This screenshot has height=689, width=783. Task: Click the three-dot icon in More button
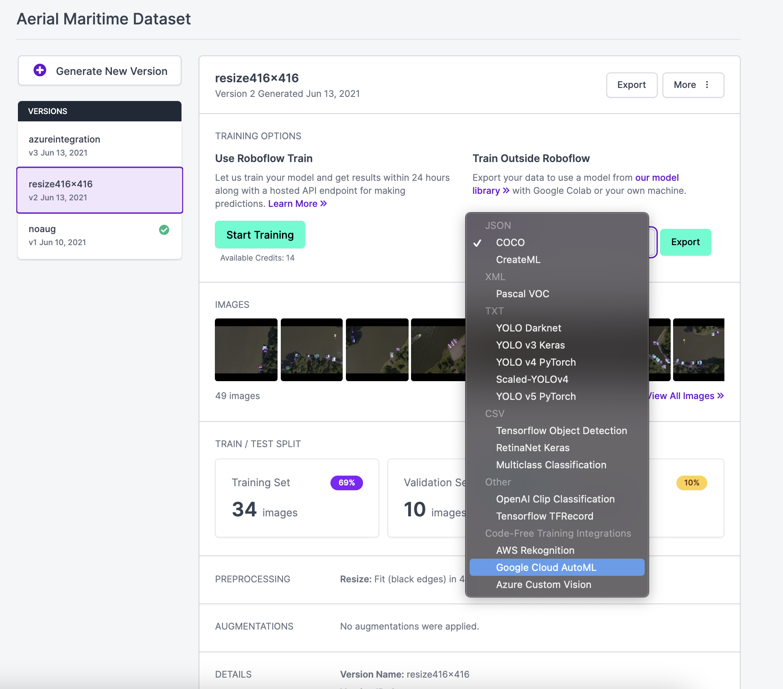pos(707,85)
